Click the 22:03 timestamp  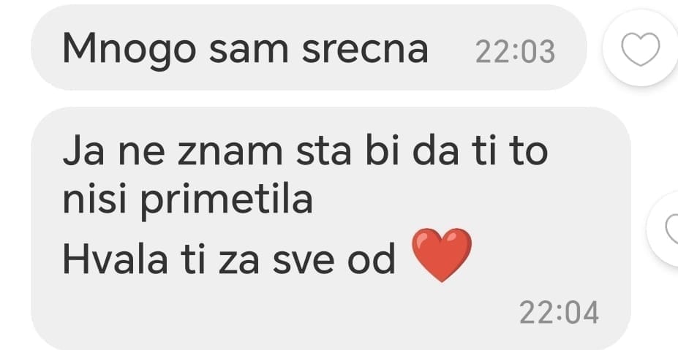tap(515, 53)
